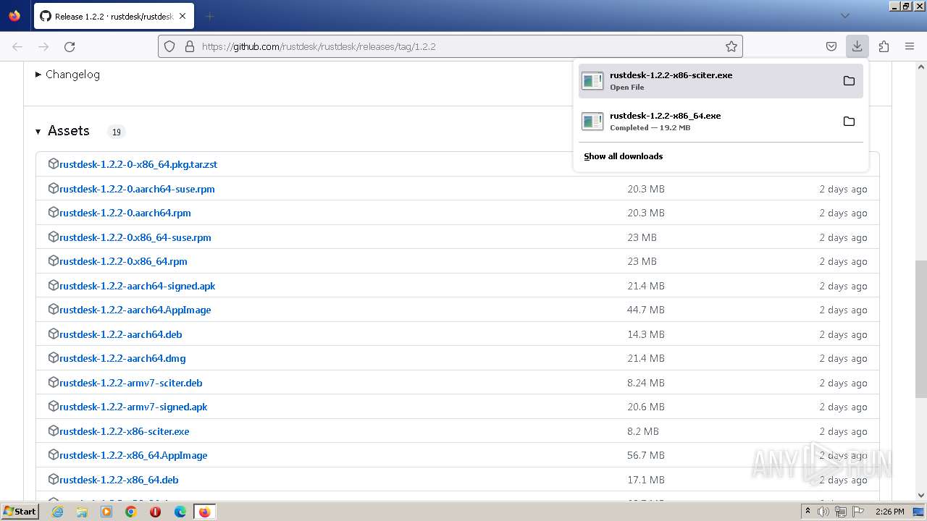This screenshot has height=521, width=927.
Task: Open the volume control in tray
Action: [x=823, y=512]
